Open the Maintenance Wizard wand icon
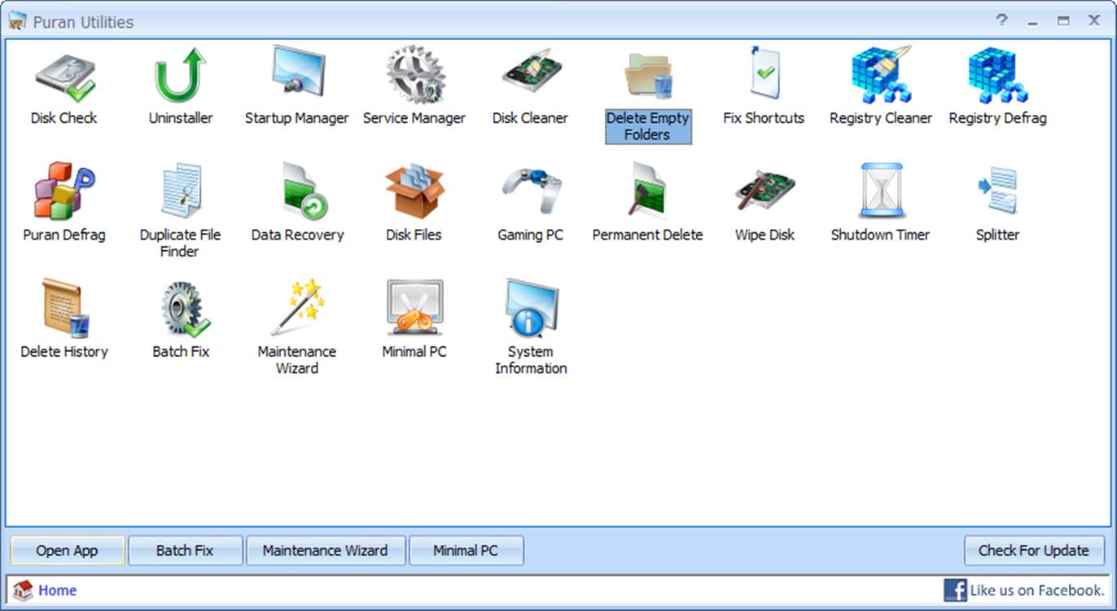Viewport: 1117px width, 611px height. tap(298, 307)
